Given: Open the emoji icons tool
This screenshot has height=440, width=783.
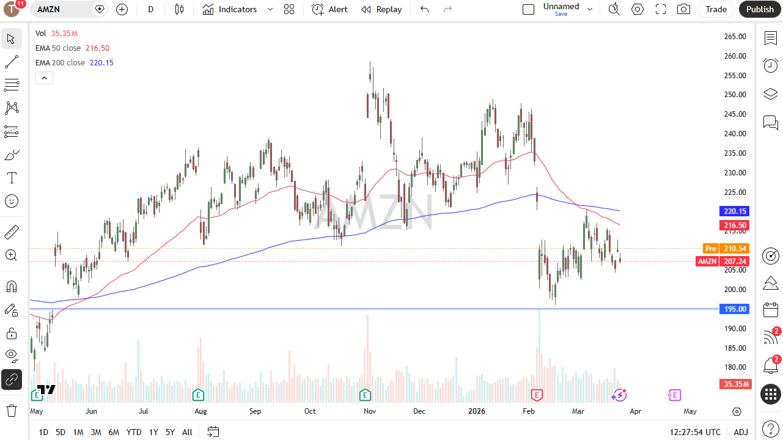Looking at the screenshot, I should coord(12,201).
